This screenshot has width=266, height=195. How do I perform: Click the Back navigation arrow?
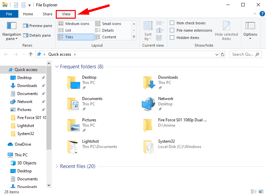(x=6, y=54)
